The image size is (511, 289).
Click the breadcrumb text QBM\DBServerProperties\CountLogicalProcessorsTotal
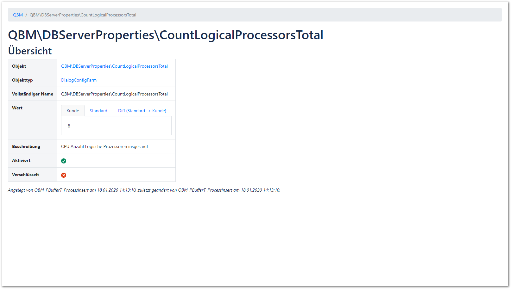point(83,15)
